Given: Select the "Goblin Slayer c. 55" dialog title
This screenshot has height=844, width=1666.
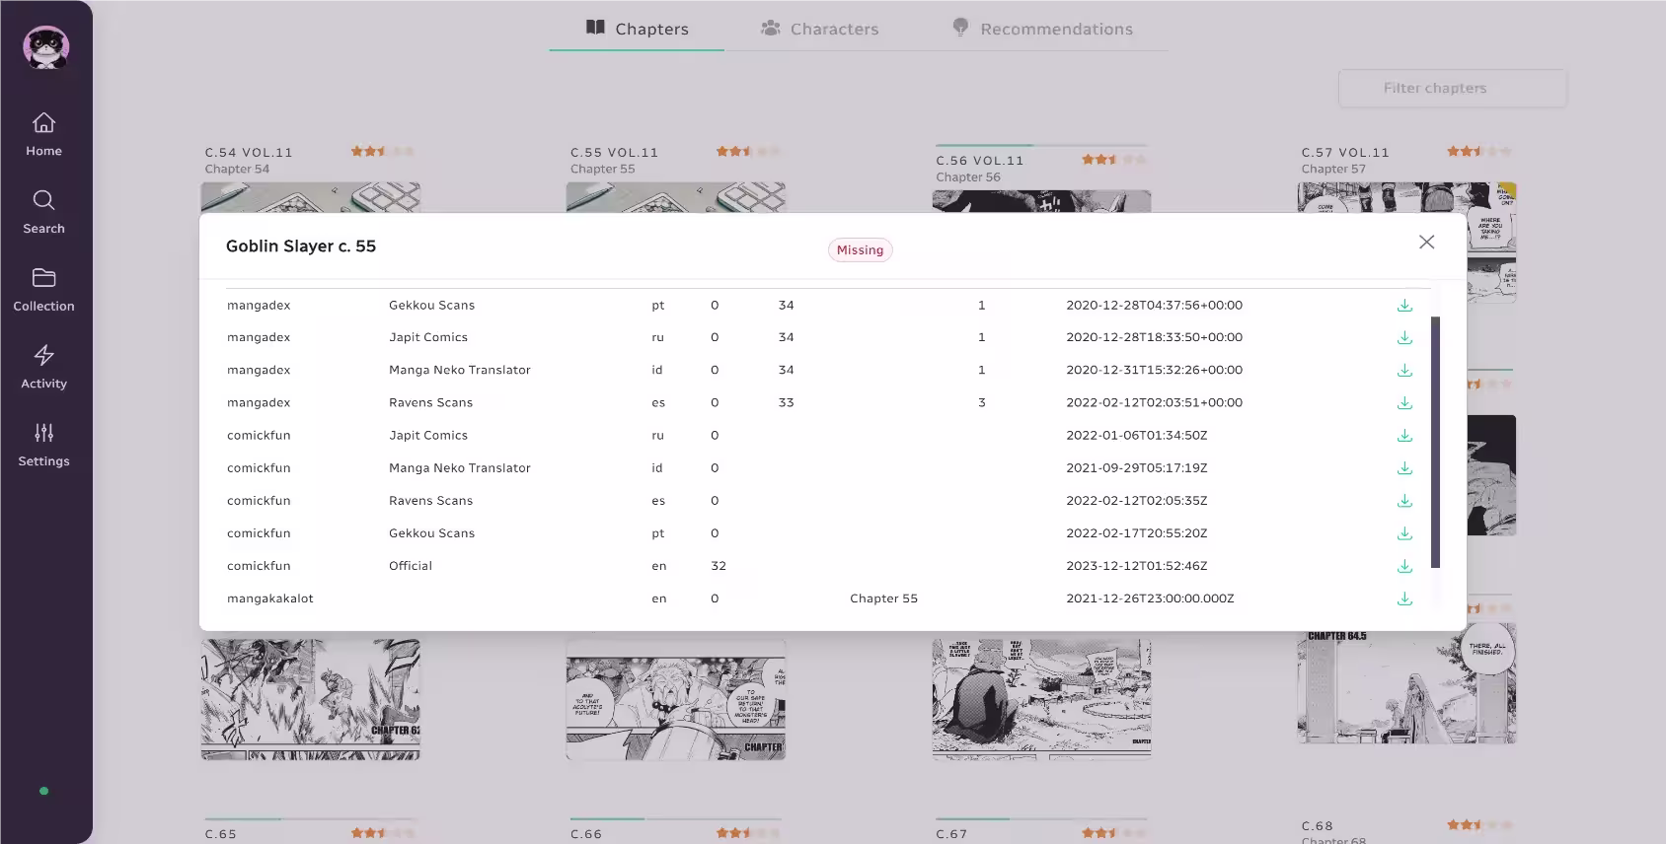Looking at the screenshot, I should [301, 246].
